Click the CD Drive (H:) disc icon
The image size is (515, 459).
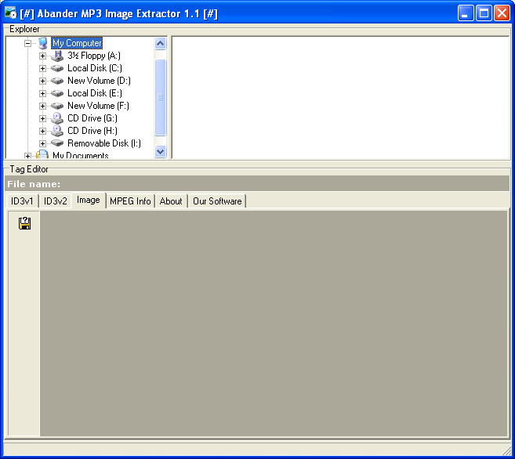[57, 131]
